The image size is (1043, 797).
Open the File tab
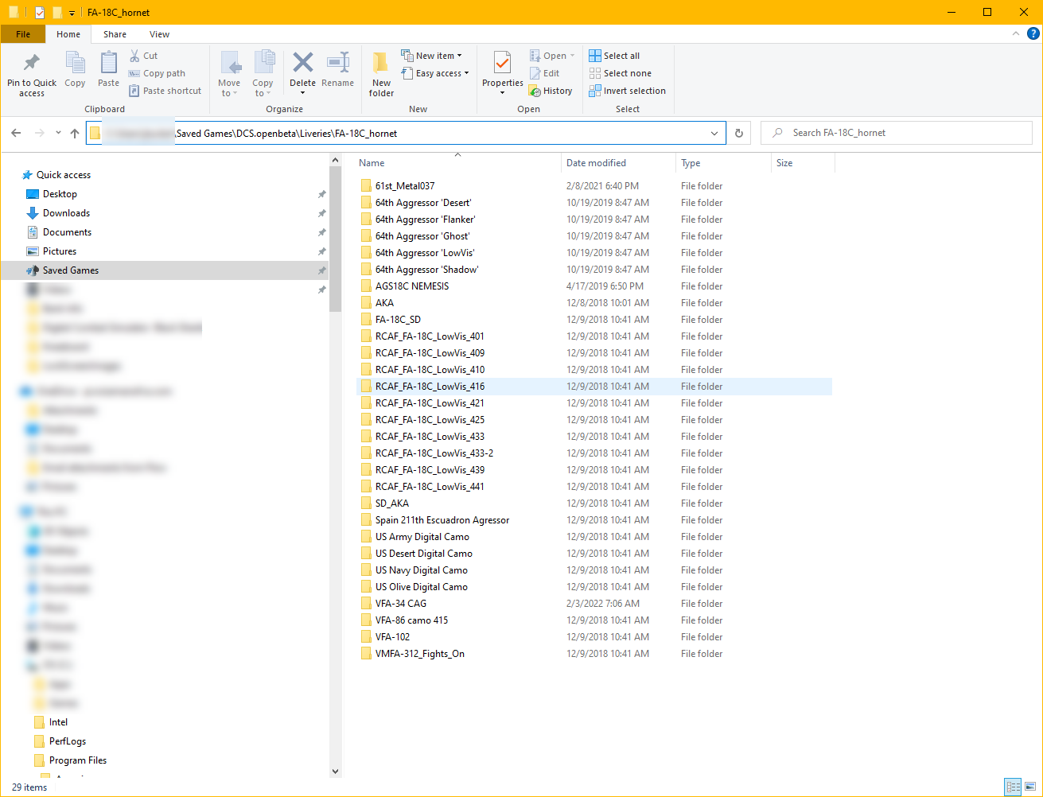pos(23,34)
